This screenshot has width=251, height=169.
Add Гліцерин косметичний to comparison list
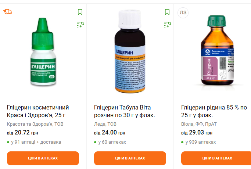tap(80, 25)
